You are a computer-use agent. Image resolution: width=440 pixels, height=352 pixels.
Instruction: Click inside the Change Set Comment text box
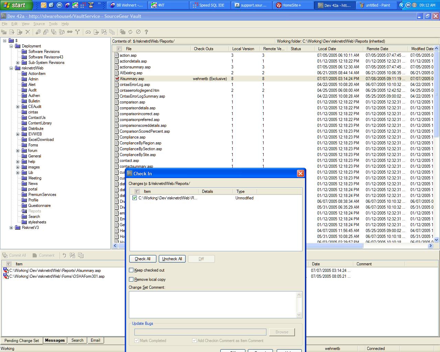click(x=213, y=305)
